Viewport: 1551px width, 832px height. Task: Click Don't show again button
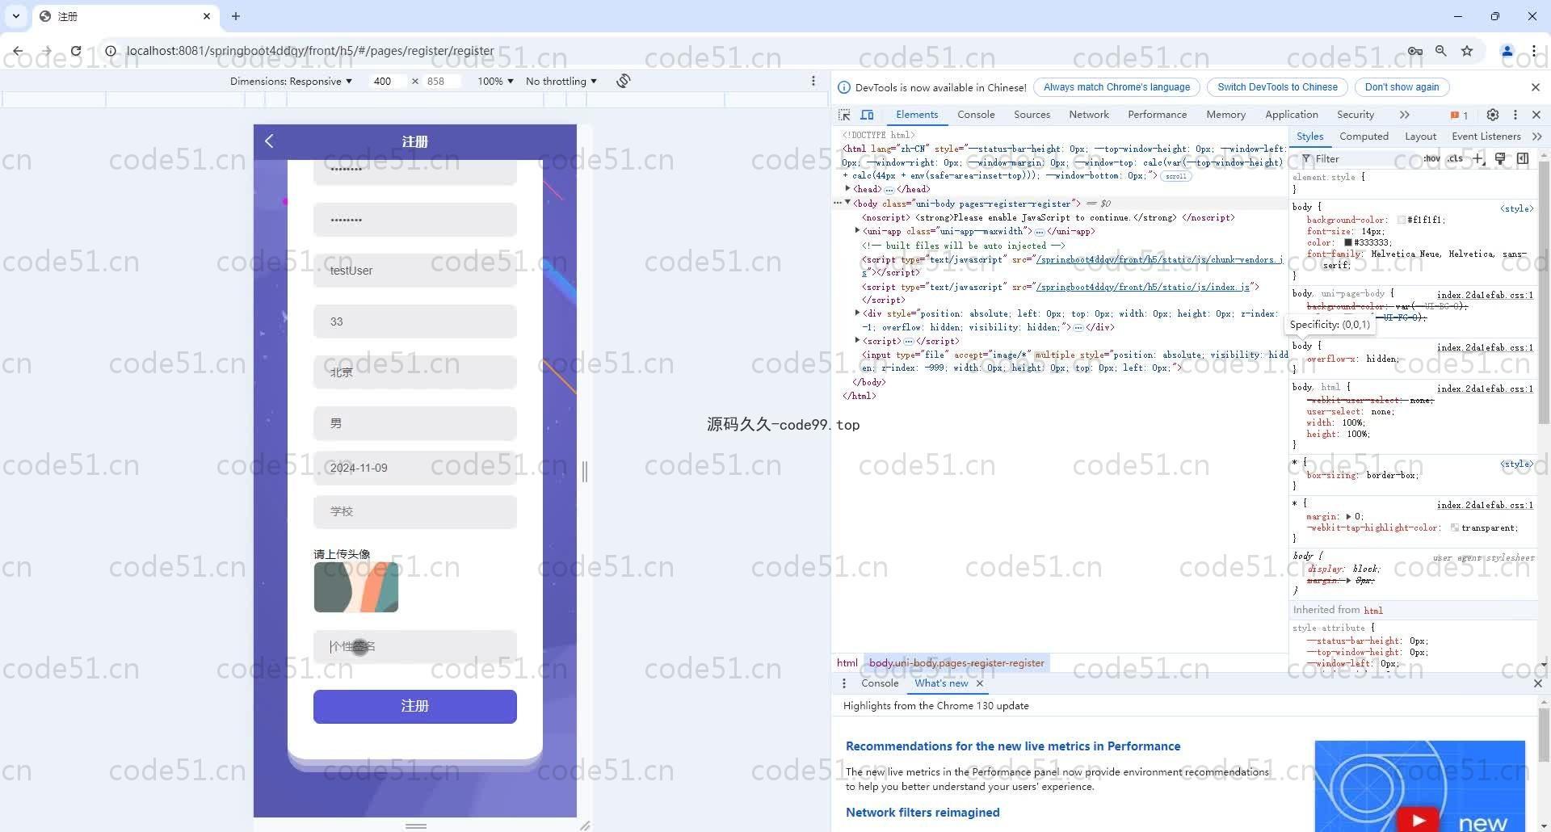tap(1402, 87)
